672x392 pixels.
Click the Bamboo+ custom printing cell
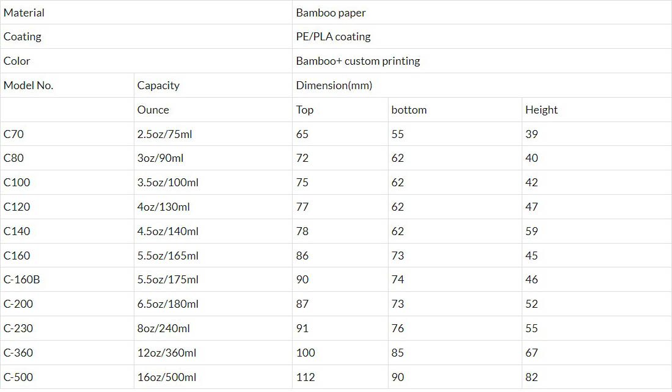(x=358, y=61)
